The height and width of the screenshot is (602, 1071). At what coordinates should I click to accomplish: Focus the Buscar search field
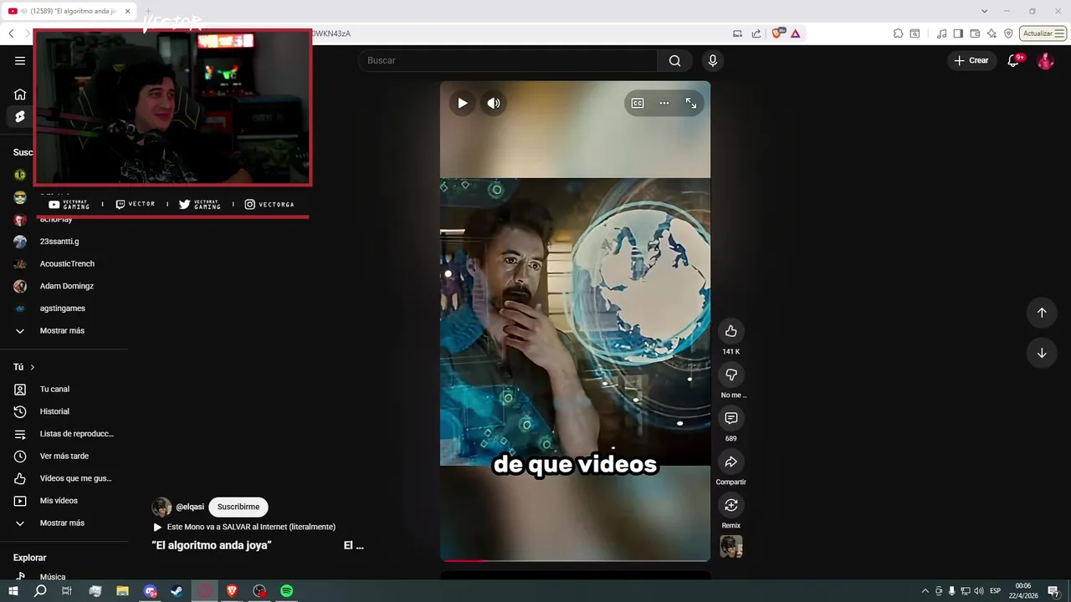point(508,60)
